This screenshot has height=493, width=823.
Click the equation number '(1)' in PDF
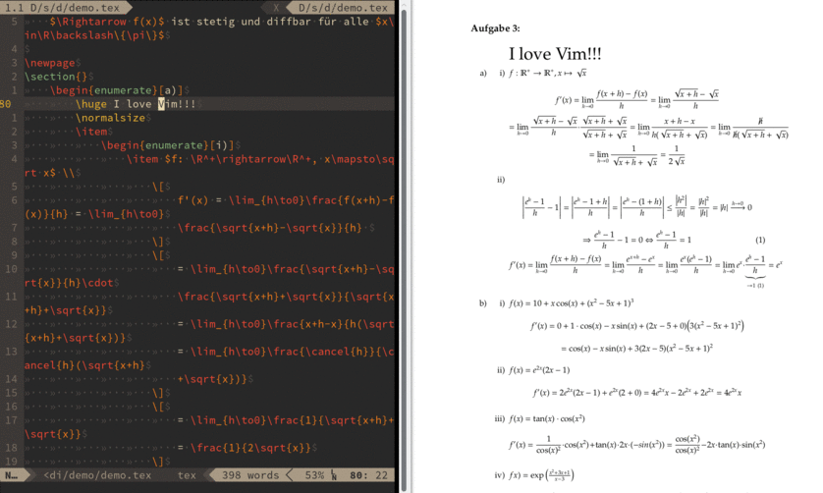pyautogui.click(x=760, y=240)
